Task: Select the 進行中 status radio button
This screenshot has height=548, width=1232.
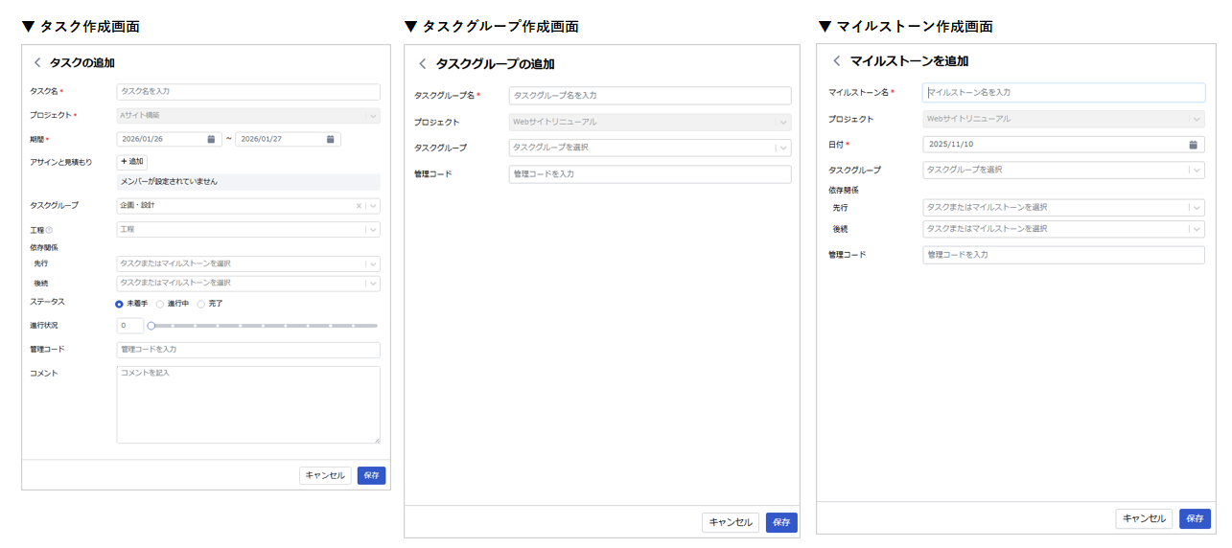Action: coord(160,304)
